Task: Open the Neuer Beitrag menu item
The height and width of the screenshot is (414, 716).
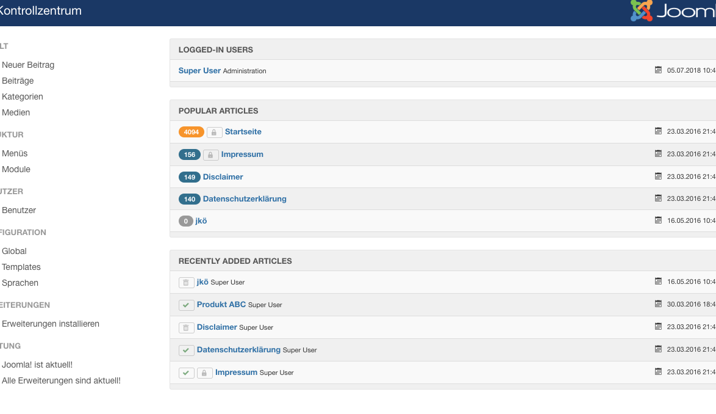Action: (28, 65)
